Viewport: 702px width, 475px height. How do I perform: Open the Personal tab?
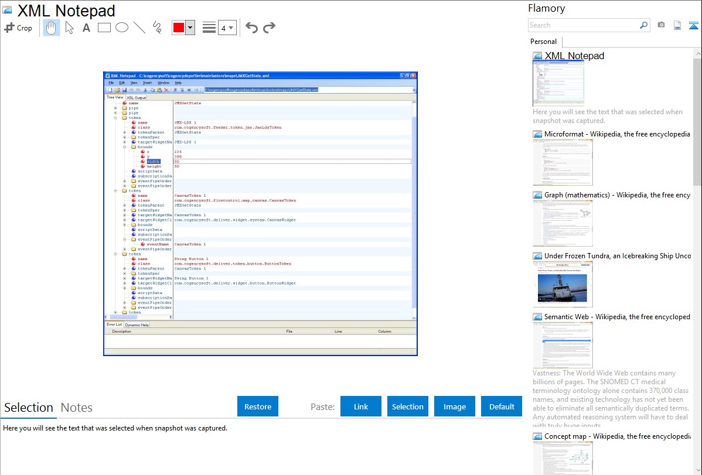[543, 42]
